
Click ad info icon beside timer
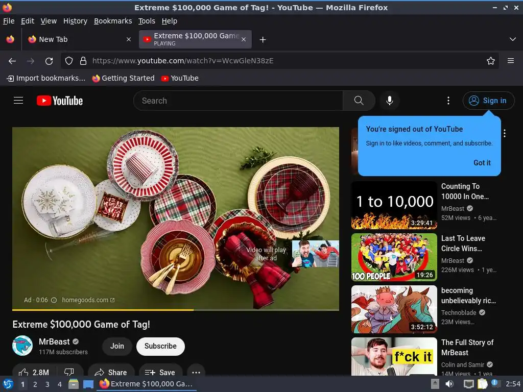tap(54, 300)
